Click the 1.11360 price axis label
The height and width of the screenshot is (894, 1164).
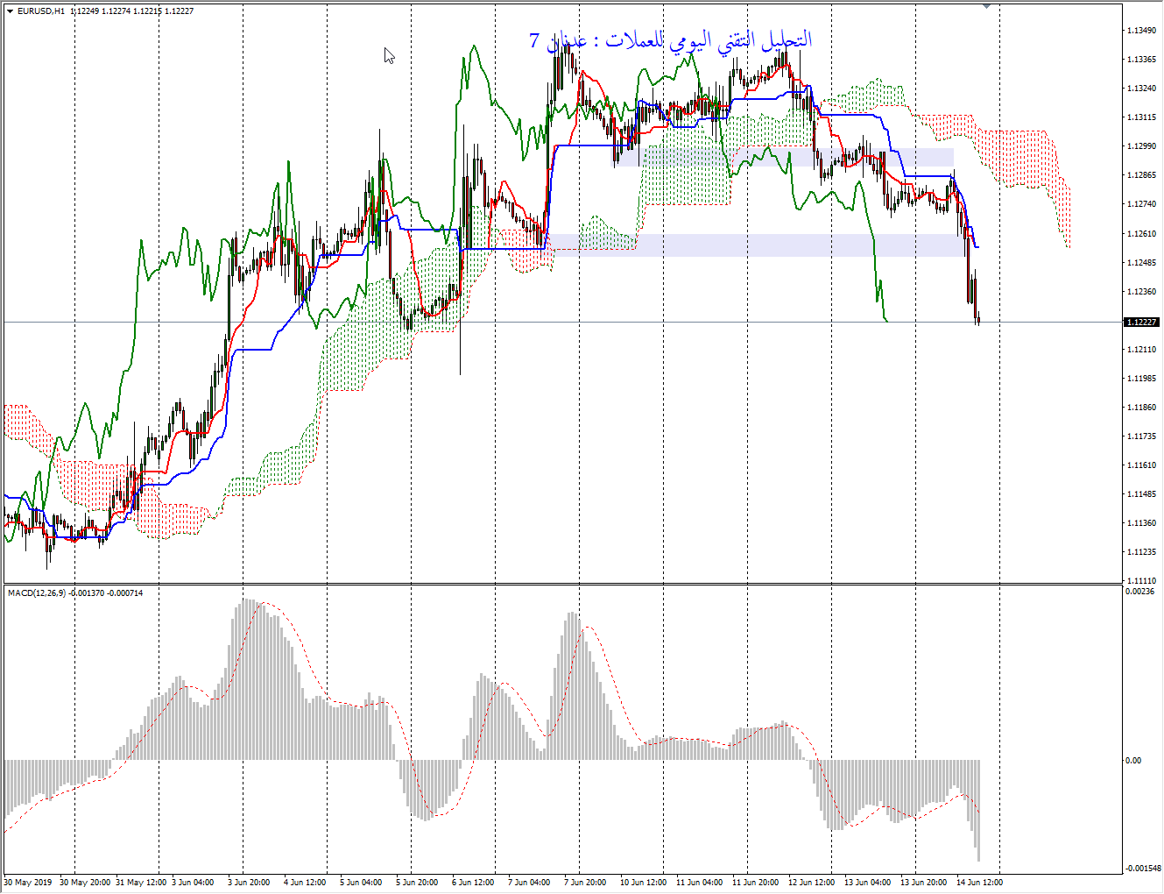point(1141,523)
